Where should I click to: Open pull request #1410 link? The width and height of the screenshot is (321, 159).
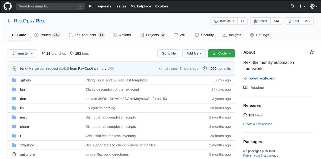pyautogui.click(x=64, y=68)
